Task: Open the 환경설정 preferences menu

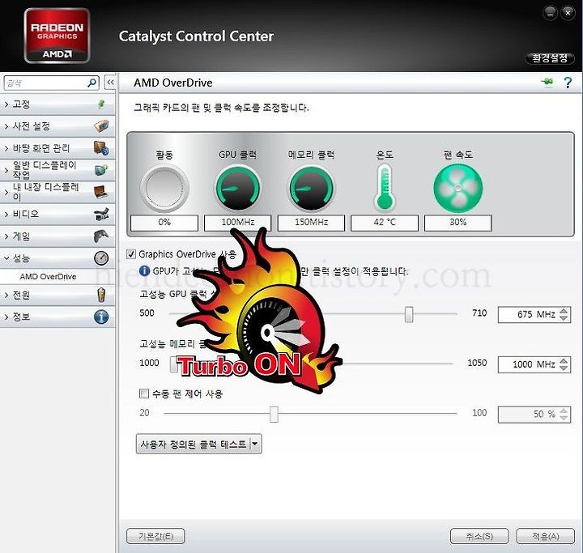Action: tap(550, 58)
